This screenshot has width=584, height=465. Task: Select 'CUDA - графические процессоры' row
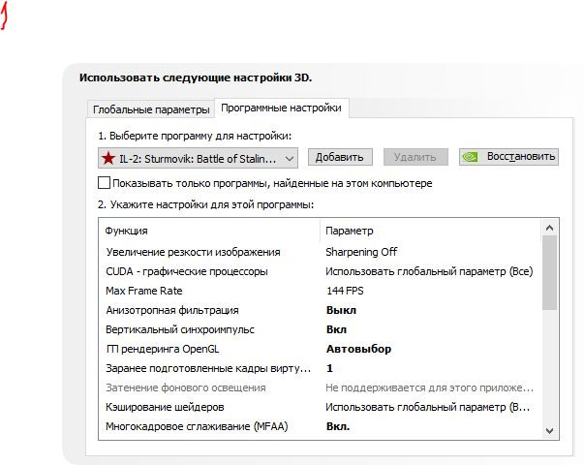tap(320, 271)
